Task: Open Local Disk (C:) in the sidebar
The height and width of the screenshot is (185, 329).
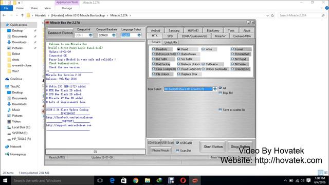Action: click(x=21, y=127)
